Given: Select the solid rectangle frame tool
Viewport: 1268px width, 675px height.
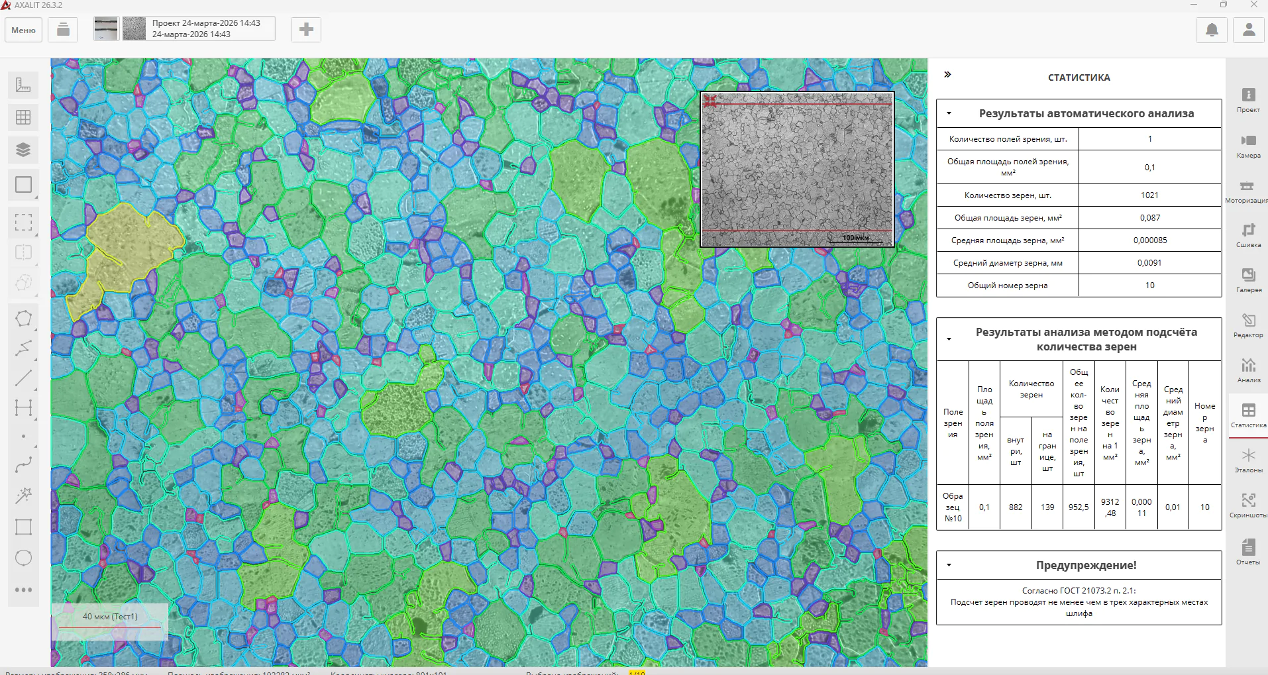Looking at the screenshot, I should pyautogui.click(x=23, y=185).
